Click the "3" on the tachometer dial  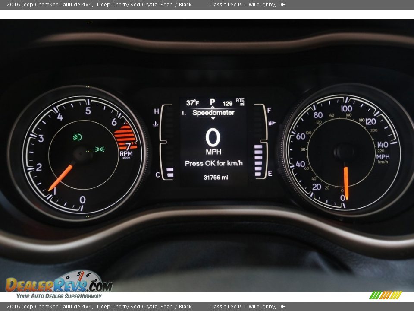(41, 138)
